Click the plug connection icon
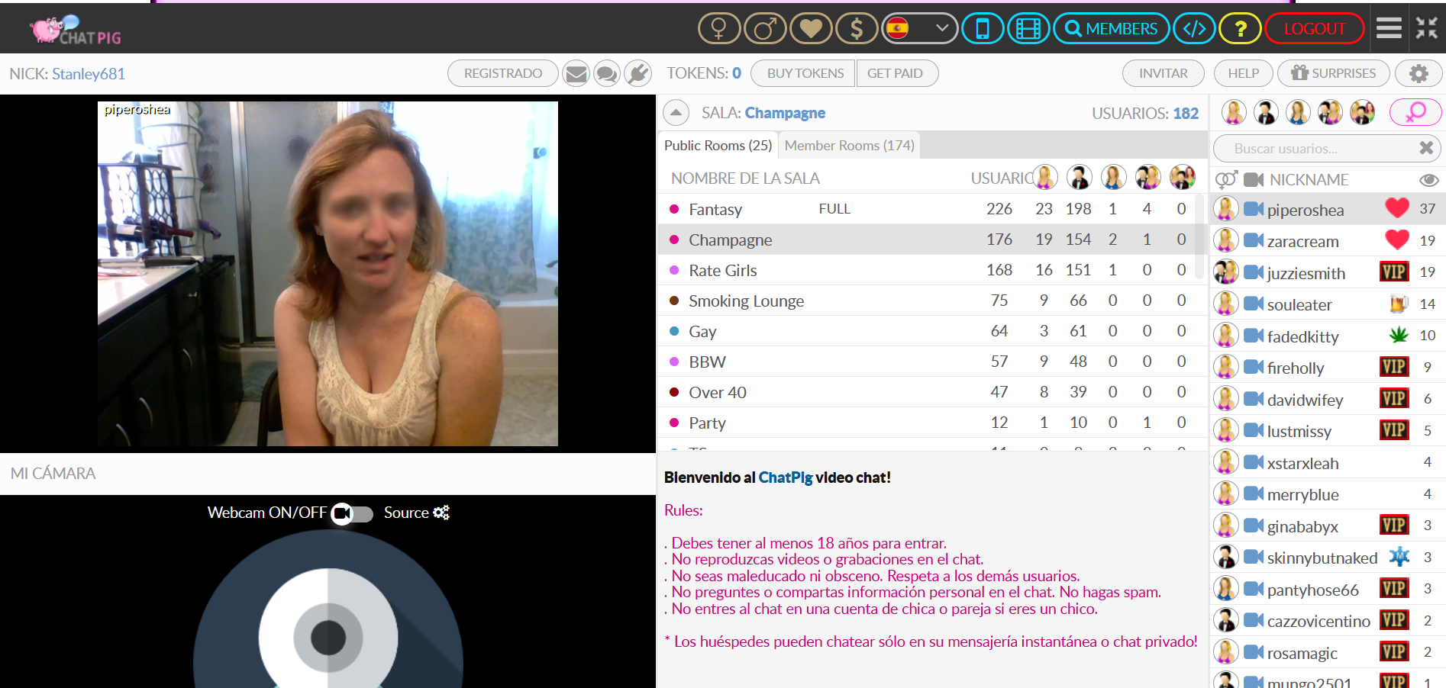The width and height of the screenshot is (1446, 688). click(637, 73)
